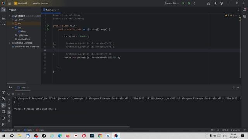Open Project view options dropdown
The height and width of the screenshot is (139, 248).
[x=14, y=10]
